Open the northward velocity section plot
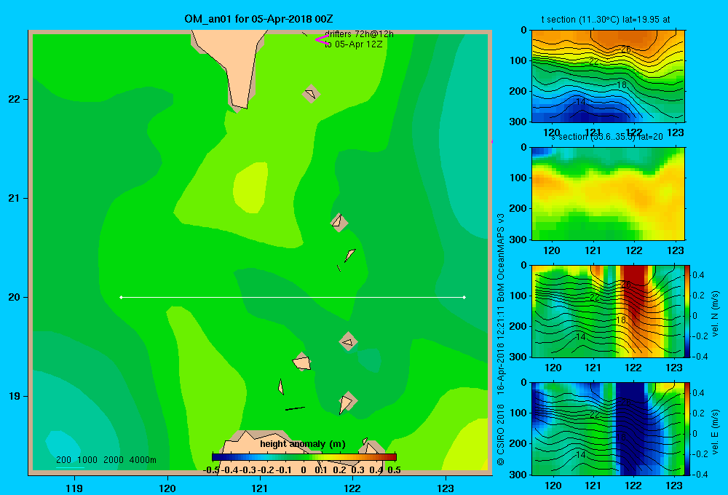 click(x=608, y=311)
